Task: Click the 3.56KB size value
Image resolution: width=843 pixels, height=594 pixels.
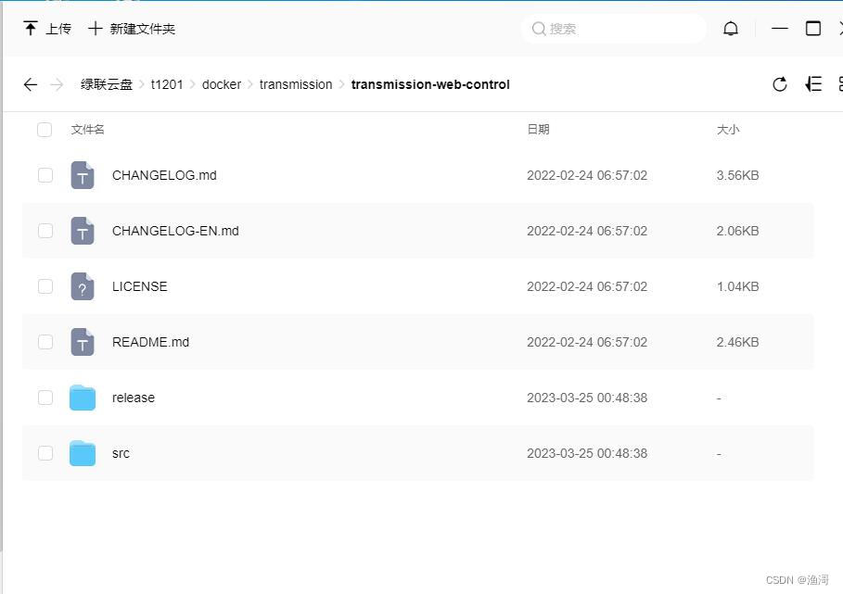Action: click(737, 175)
